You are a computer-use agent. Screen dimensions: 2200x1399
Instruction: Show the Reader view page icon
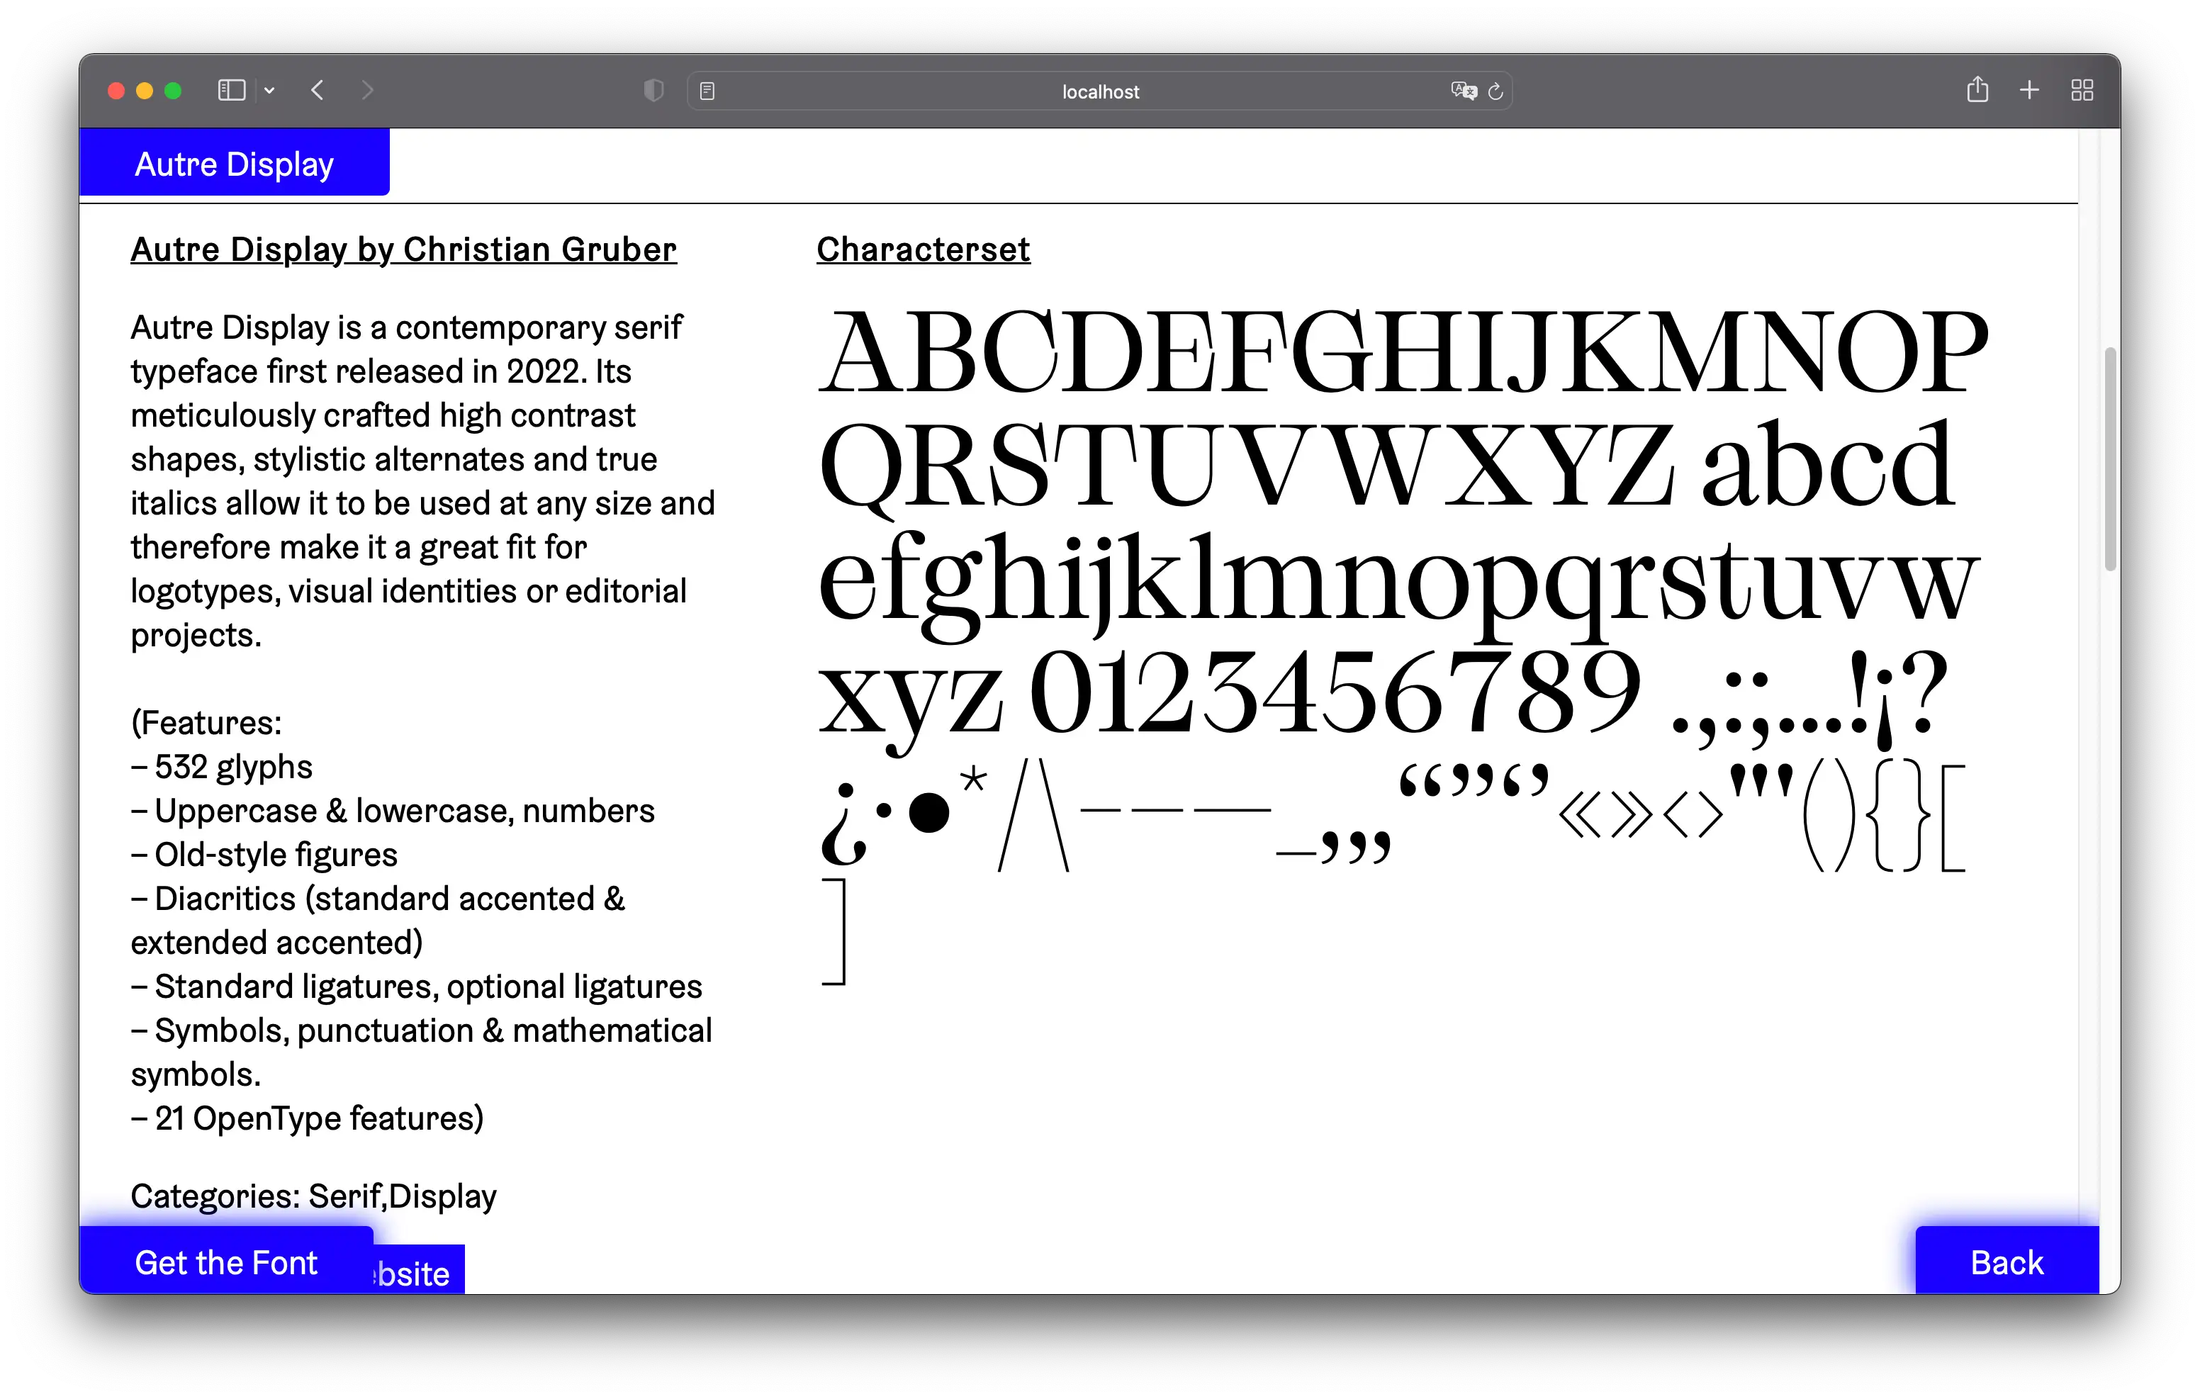(707, 91)
